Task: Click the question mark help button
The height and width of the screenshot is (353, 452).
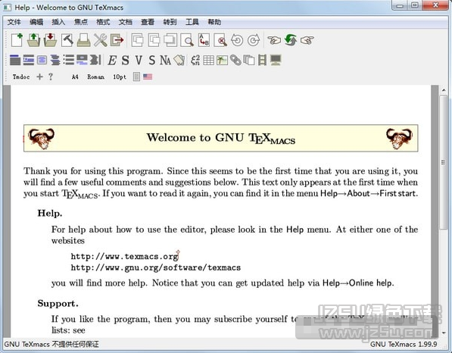Action: coord(51,77)
